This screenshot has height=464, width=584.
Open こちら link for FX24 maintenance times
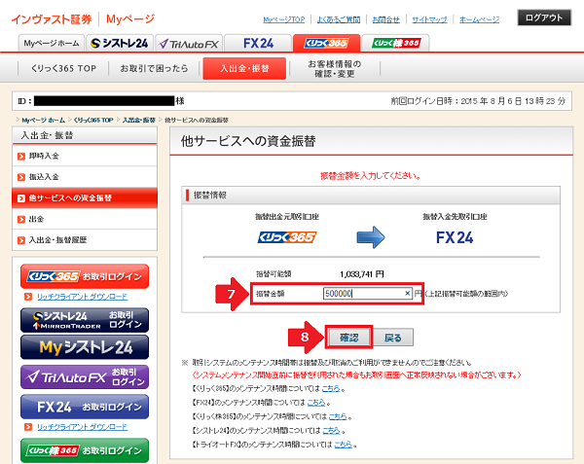(x=316, y=403)
